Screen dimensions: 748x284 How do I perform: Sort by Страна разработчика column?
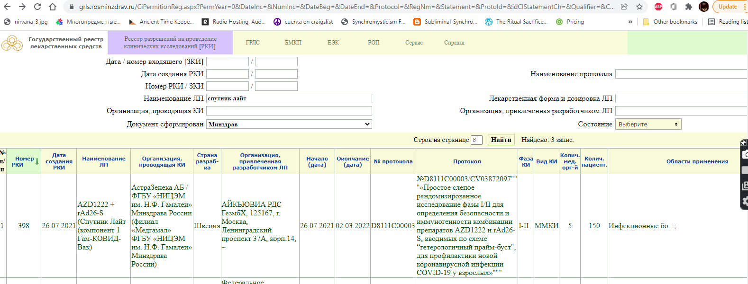(207, 161)
